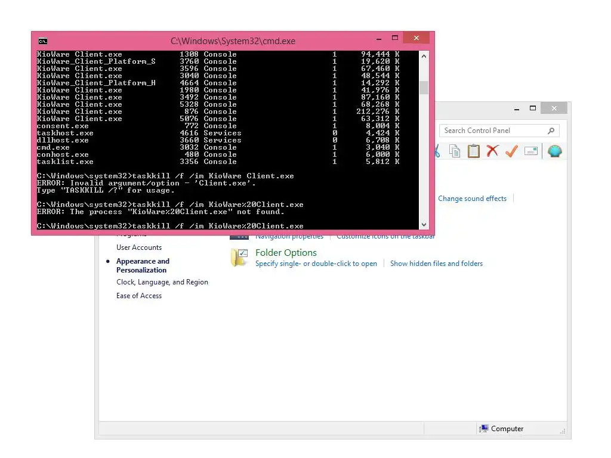
Task: Click the tasklist.exe row in cmd output
Action: click(218, 162)
